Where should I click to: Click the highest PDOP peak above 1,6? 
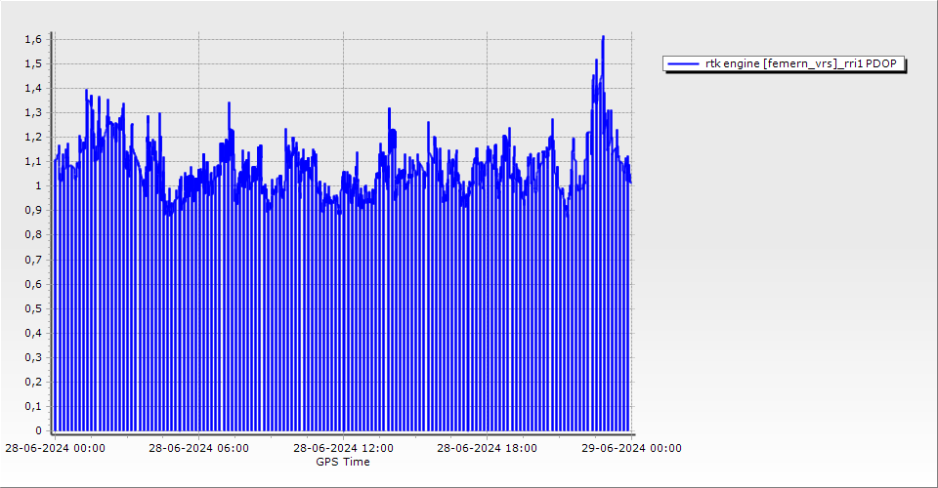(x=603, y=37)
